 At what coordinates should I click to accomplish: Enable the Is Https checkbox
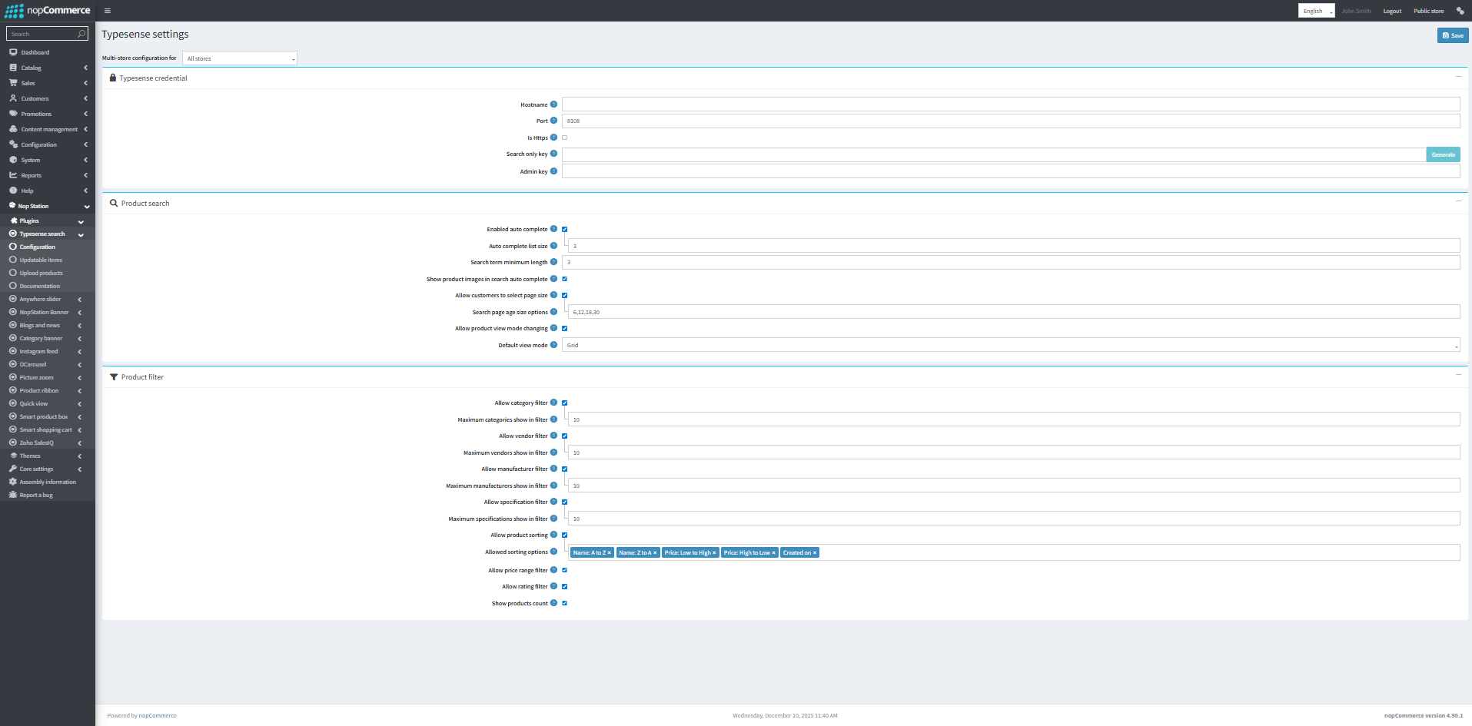point(564,137)
